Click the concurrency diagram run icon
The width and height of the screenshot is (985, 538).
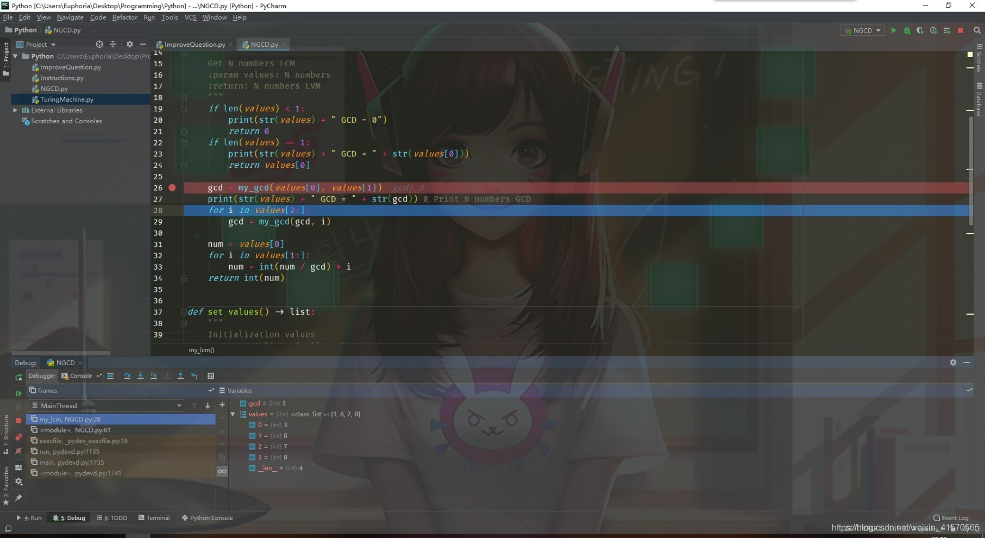click(x=947, y=30)
